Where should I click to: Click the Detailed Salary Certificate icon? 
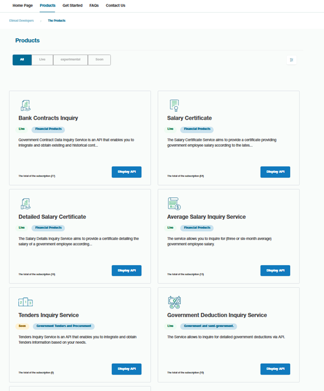(x=25, y=204)
